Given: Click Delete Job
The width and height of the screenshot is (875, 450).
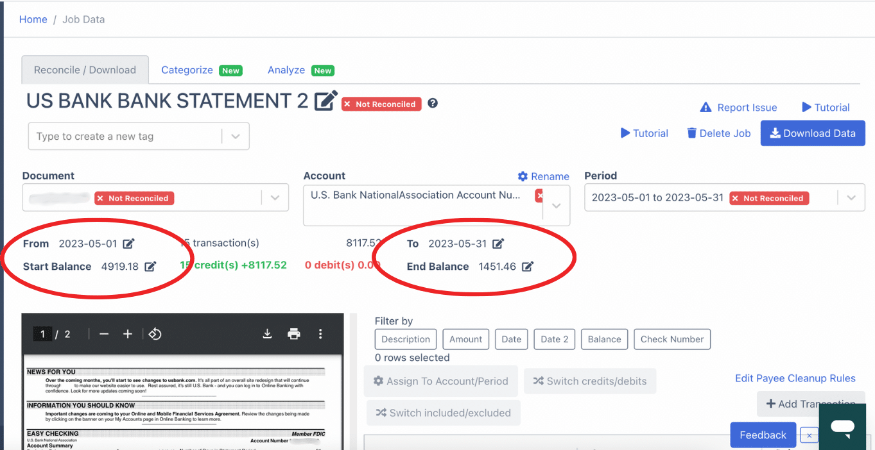Looking at the screenshot, I should click(718, 133).
